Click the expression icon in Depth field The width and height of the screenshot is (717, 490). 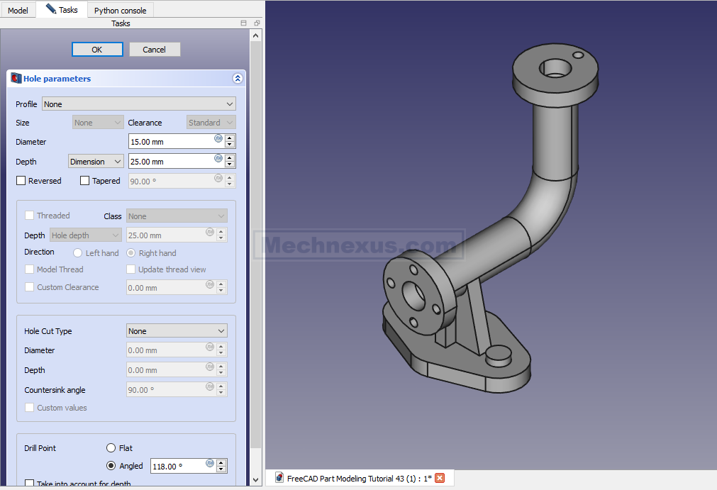click(x=218, y=158)
